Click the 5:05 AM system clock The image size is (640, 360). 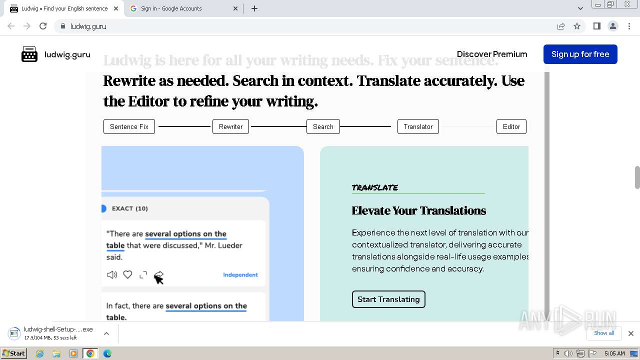(x=614, y=353)
